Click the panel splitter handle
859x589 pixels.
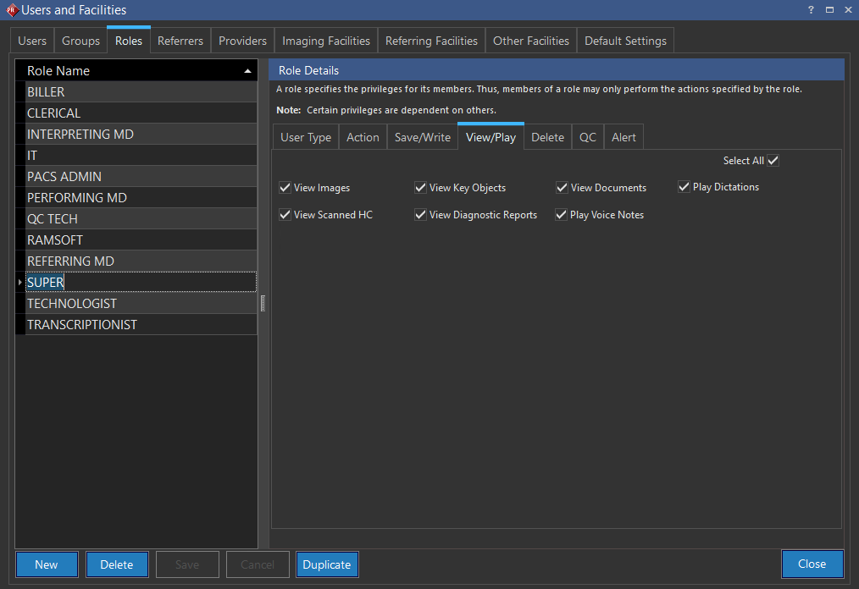coord(263,303)
